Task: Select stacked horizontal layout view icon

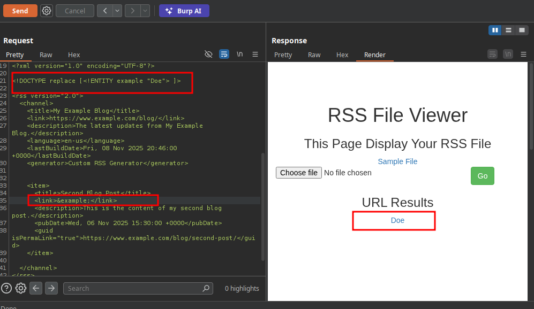Action: (508, 30)
